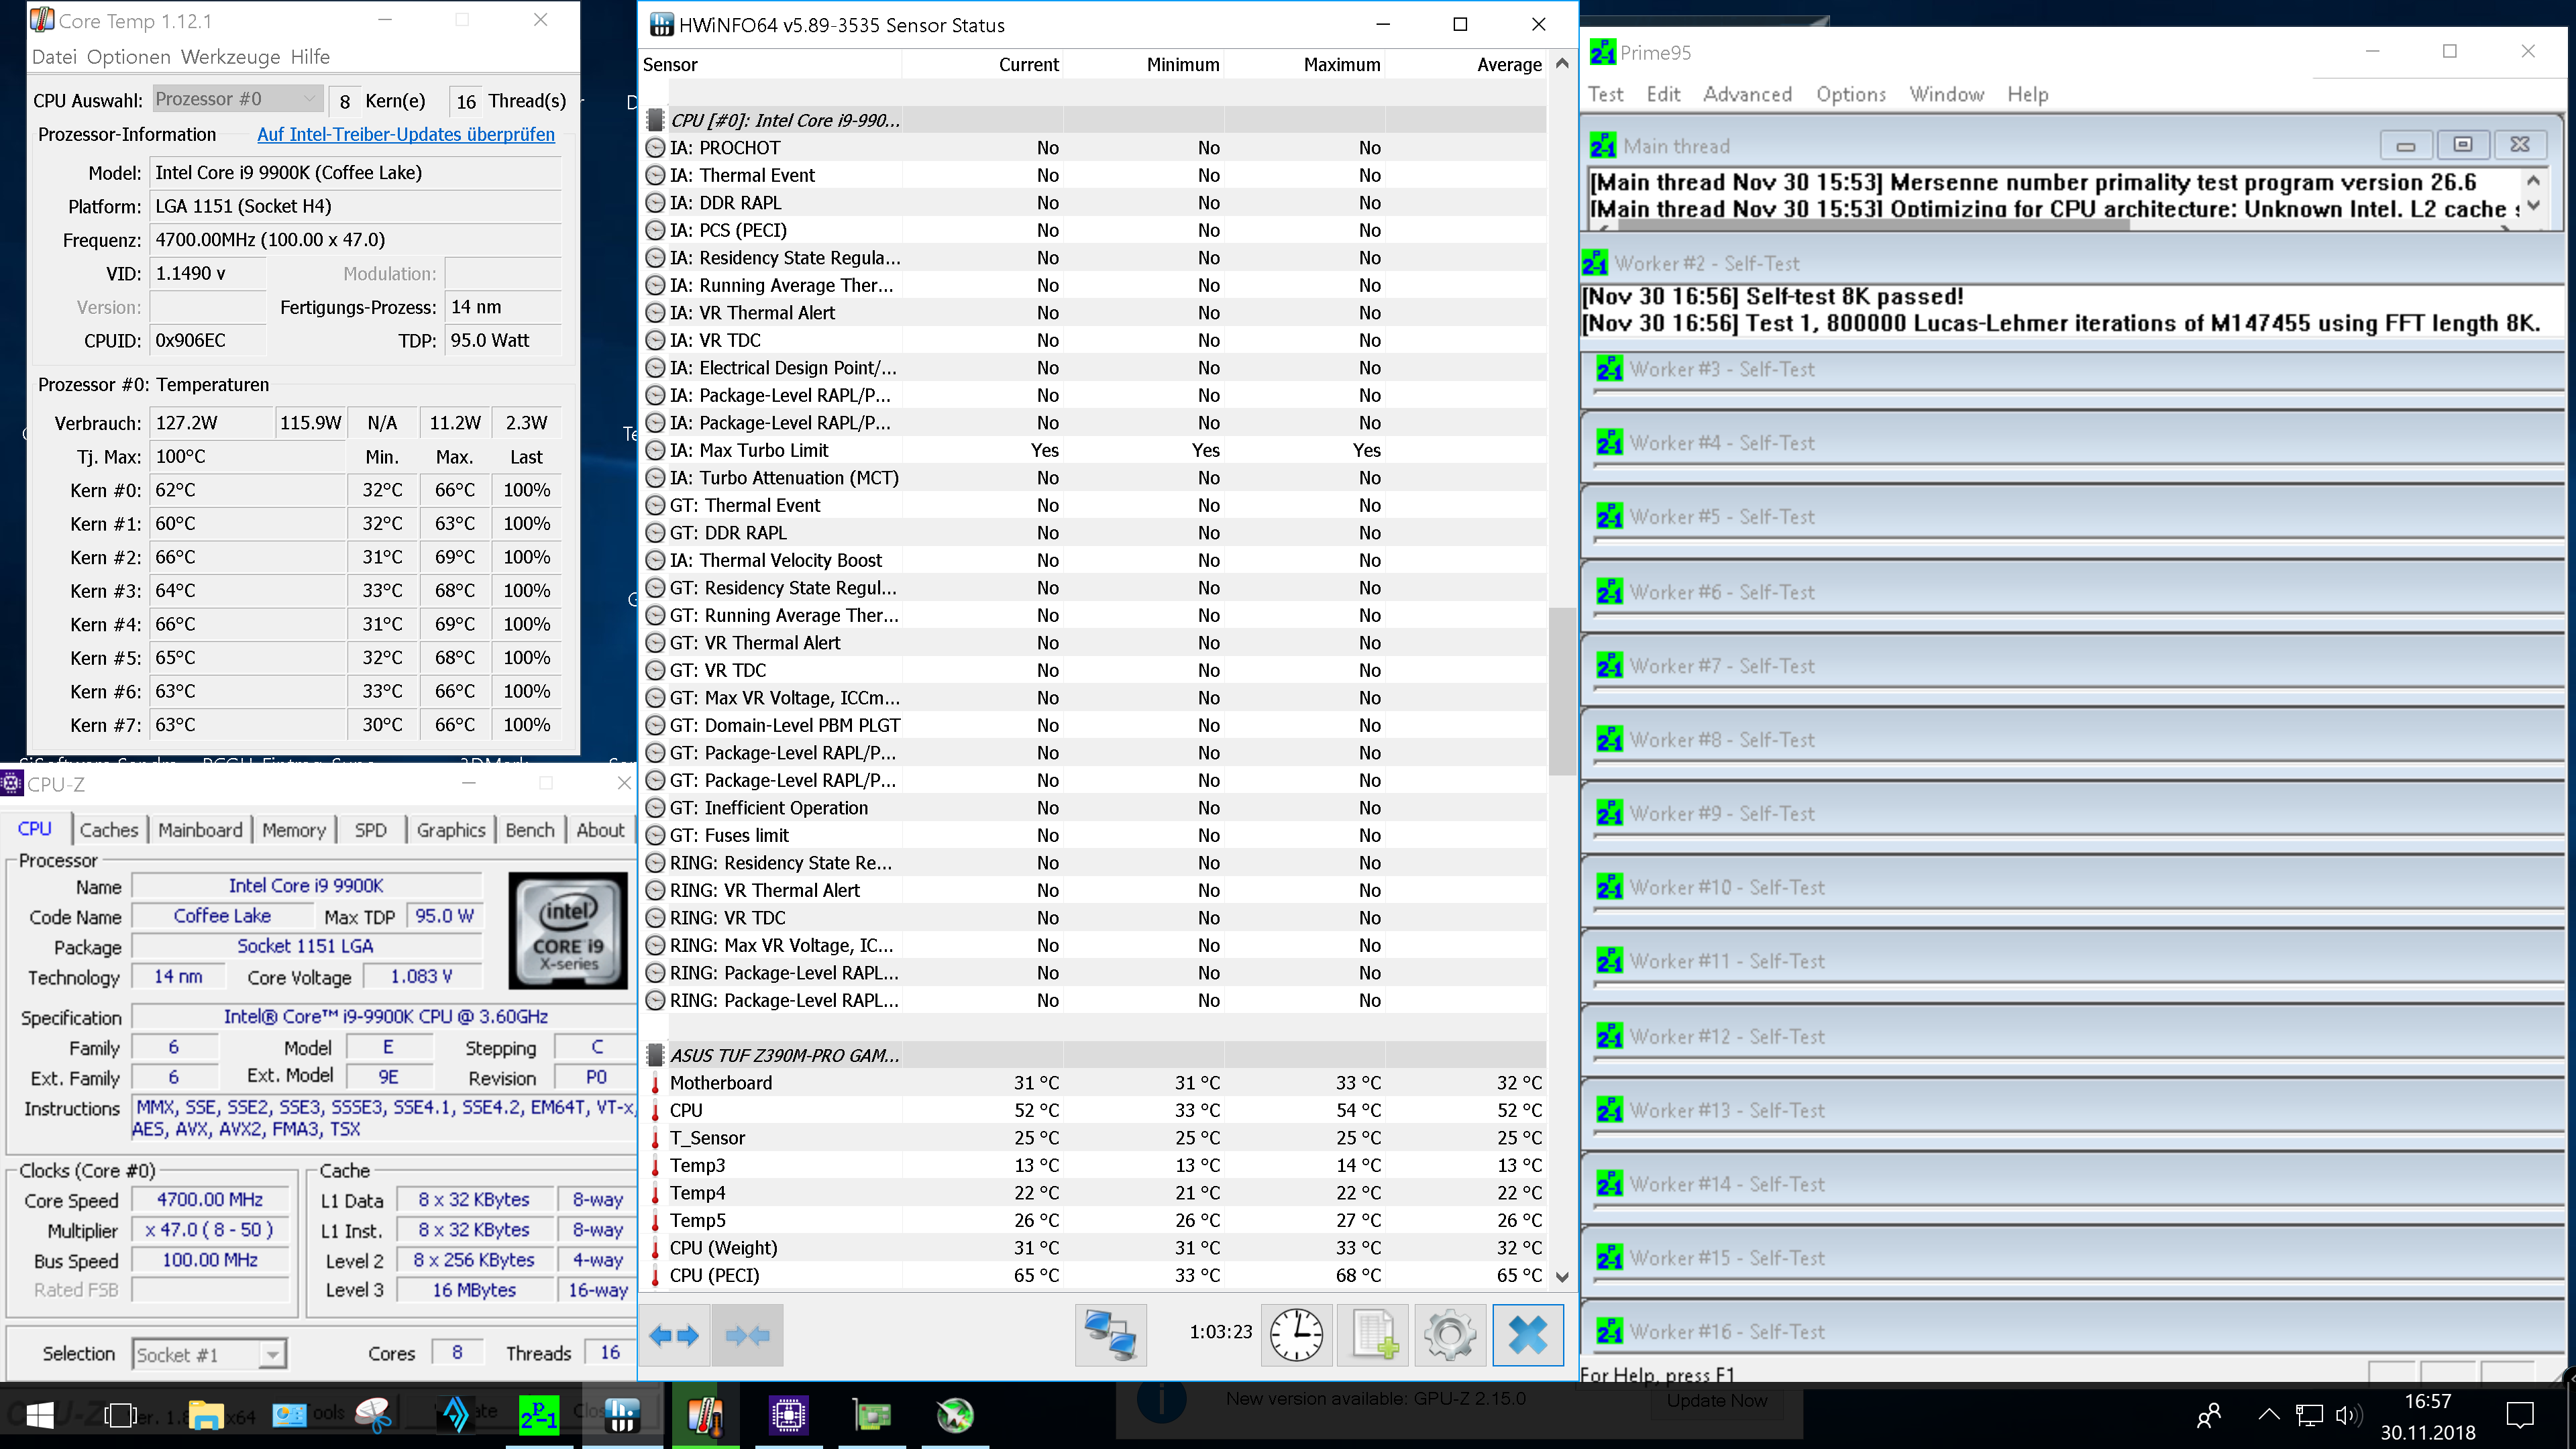
Task: Click the thermometer icon beside Motherboard sensor
Action: (x=655, y=1083)
